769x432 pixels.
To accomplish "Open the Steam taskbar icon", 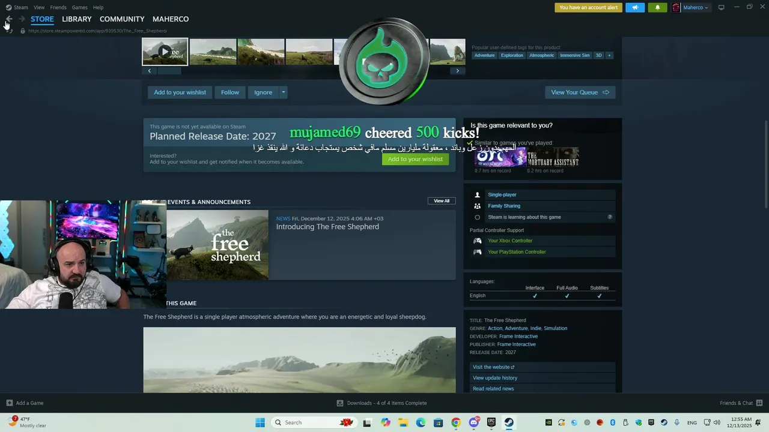I will (509, 422).
